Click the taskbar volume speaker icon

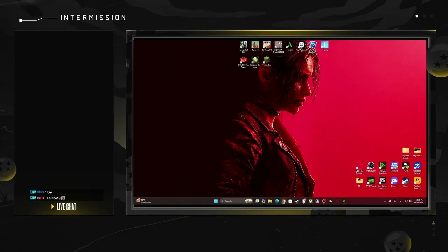click(410, 201)
